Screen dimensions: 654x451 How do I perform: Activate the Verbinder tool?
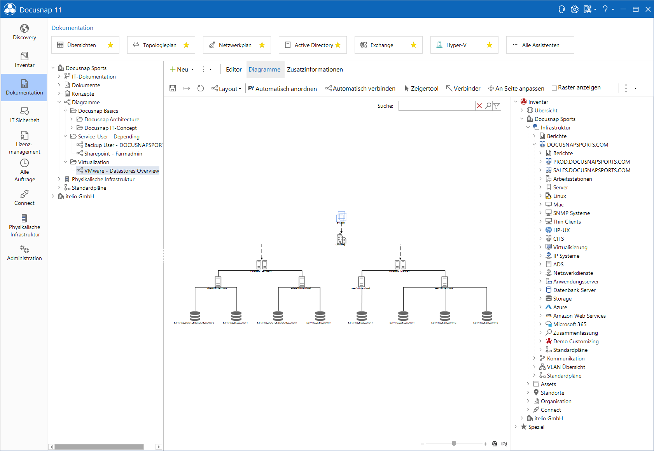(x=463, y=89)
